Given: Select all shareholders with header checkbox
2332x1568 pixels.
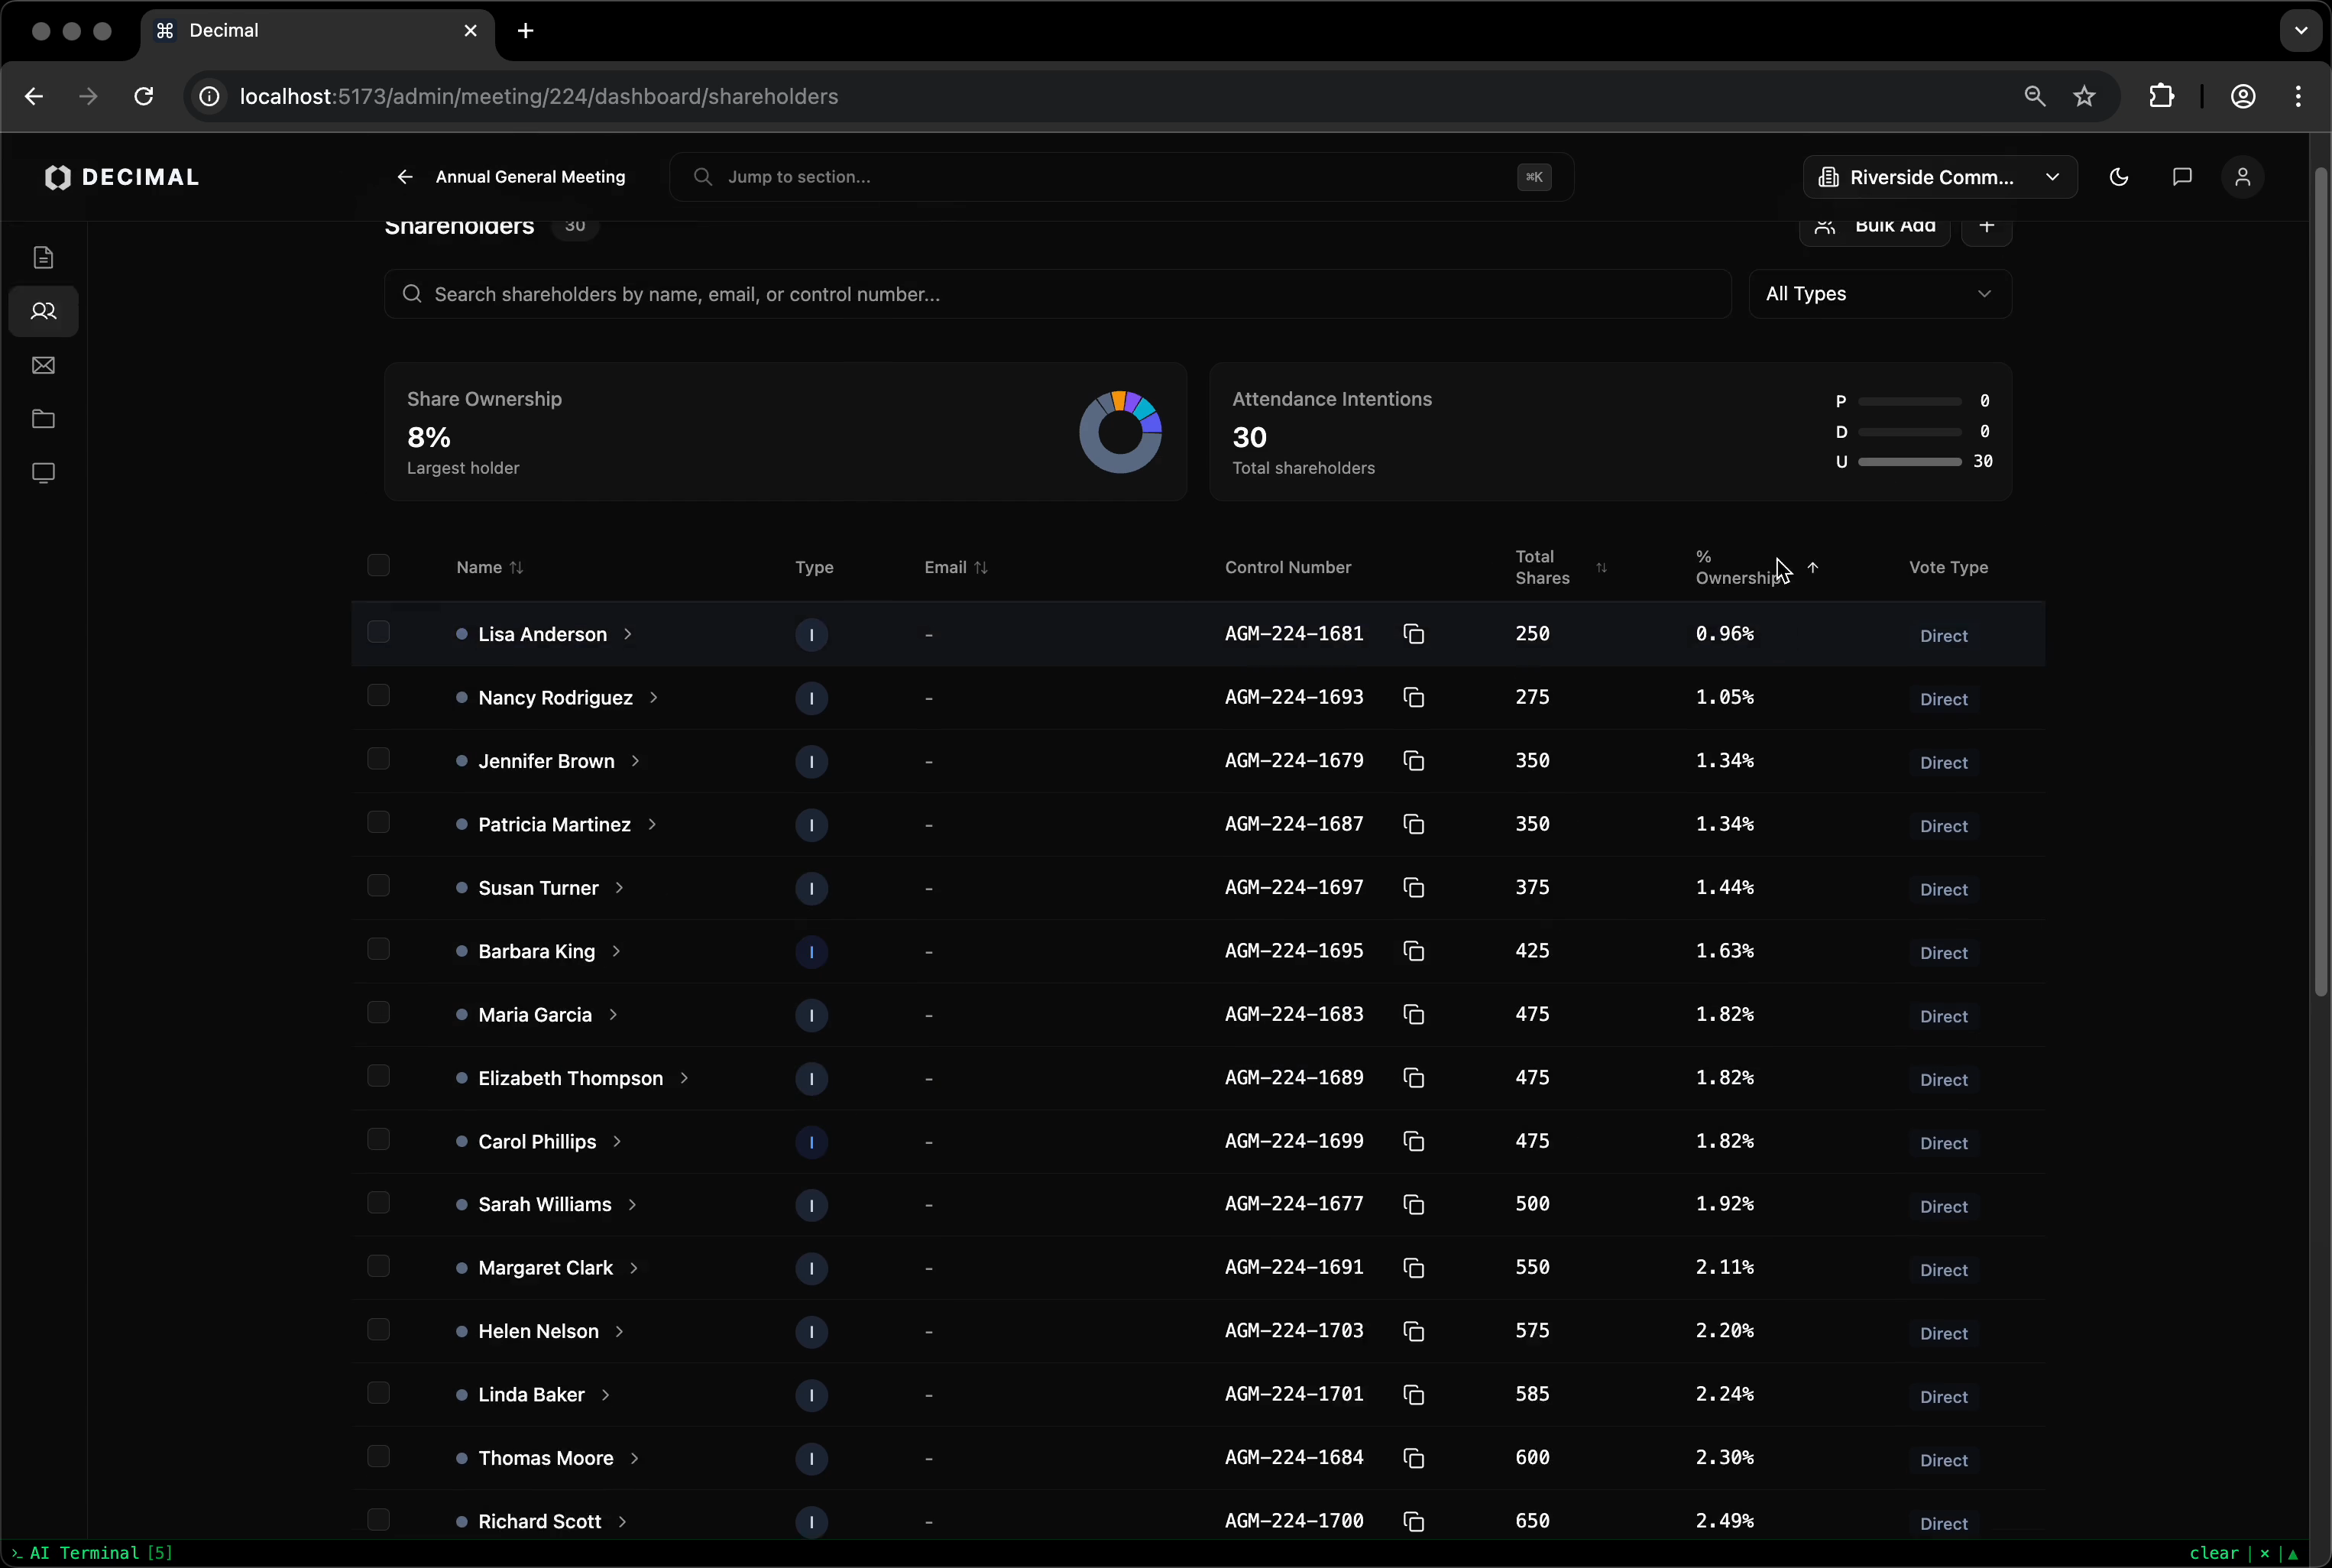Looking at the screenshot, I should pyautogui.click(x=378, y=566).
